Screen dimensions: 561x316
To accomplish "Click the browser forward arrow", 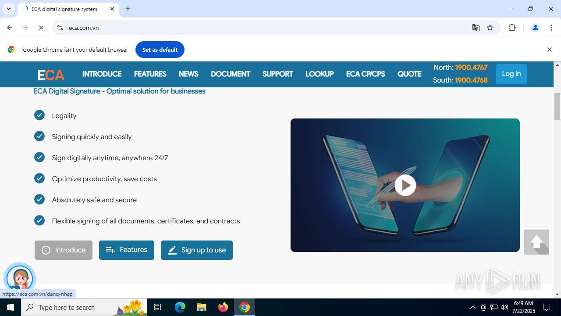I will tap(25, 28).
